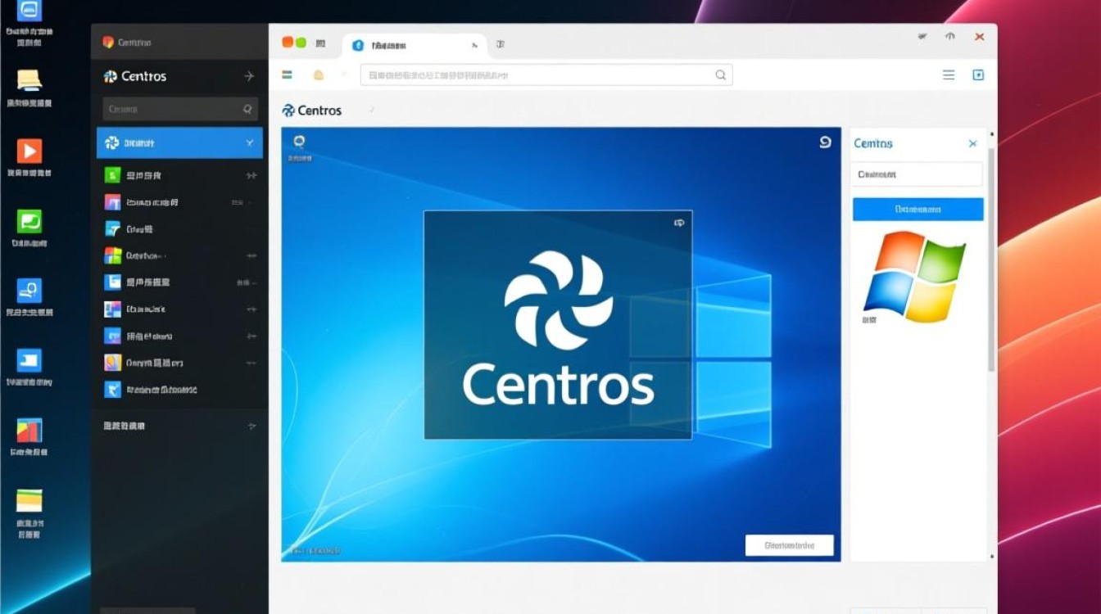Click the arrow icon right of the sidebar Centros title

point(249,76)
